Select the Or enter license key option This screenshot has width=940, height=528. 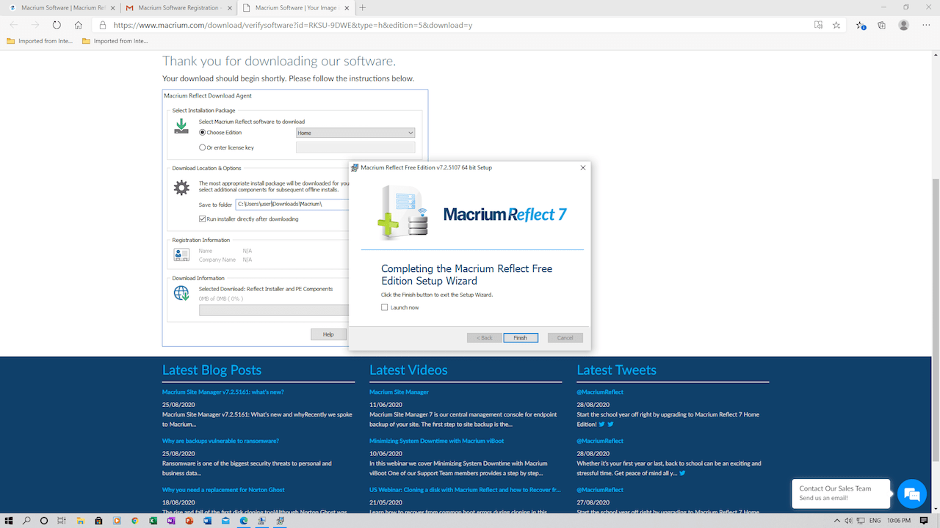coord(203,147)
